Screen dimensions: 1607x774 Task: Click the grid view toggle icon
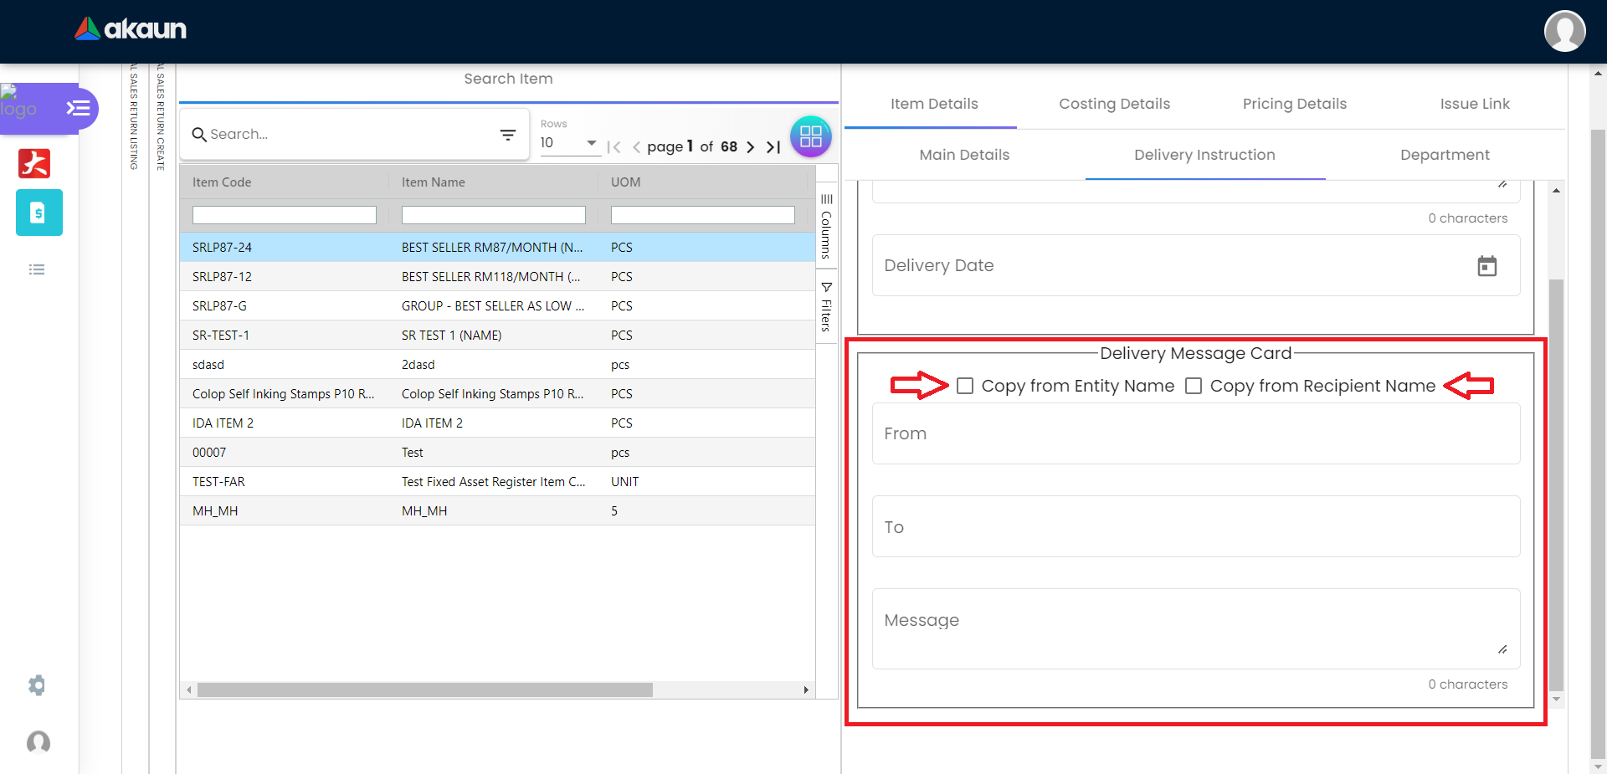click(x=810, y=136)
